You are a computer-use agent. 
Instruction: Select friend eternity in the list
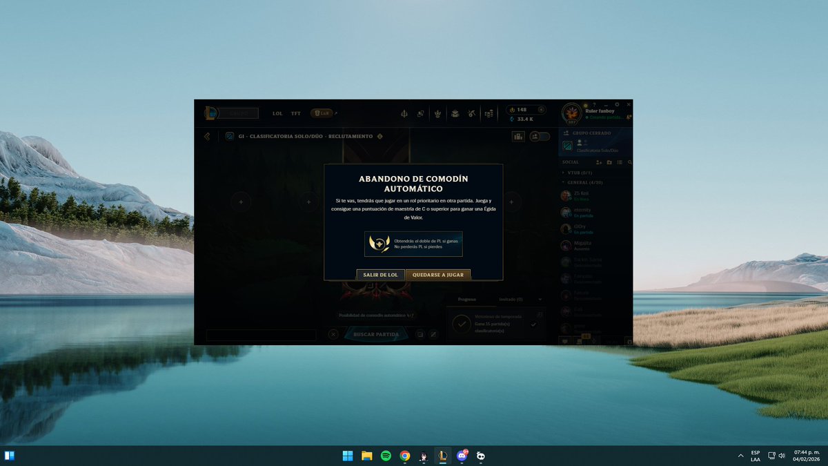point(595,212)
